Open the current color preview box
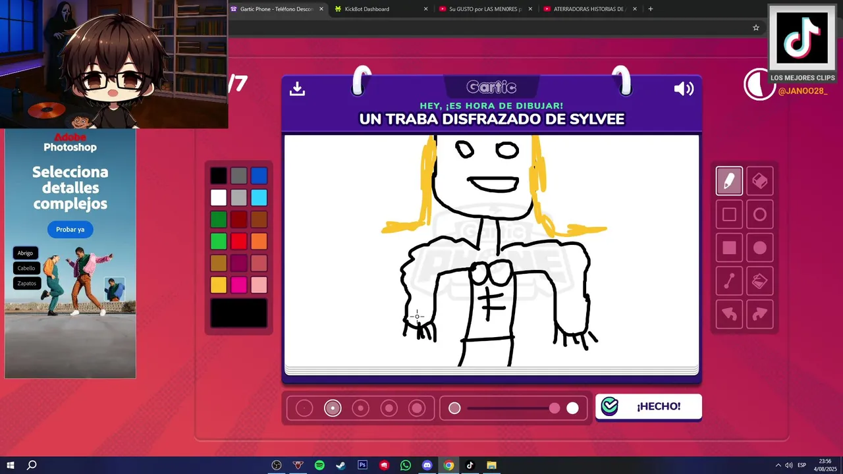This screenshot has width=843, height=474. coord(239,313)
